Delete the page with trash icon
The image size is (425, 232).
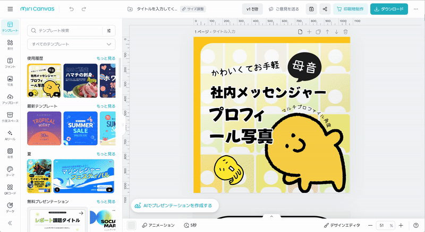(345, 32)
